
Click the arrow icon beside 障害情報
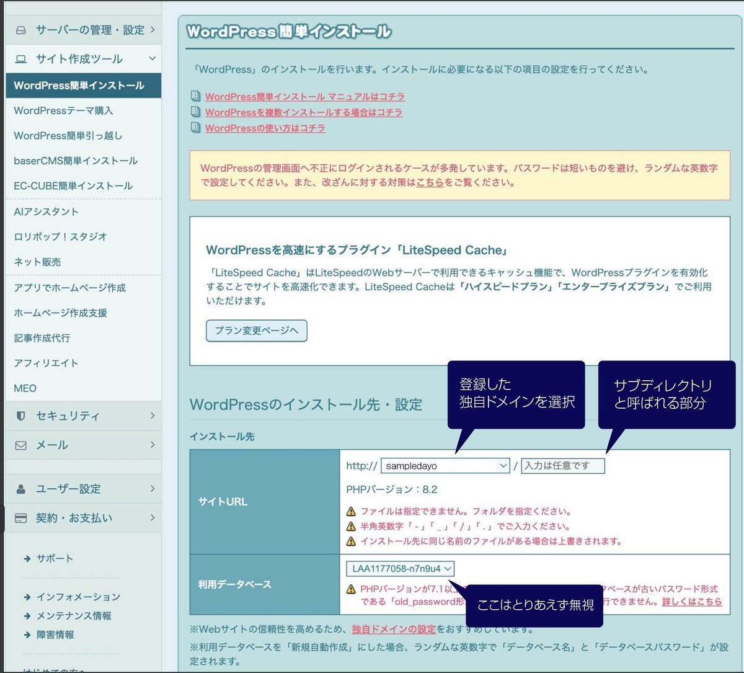pyautogui.click(x=27, y=635)
